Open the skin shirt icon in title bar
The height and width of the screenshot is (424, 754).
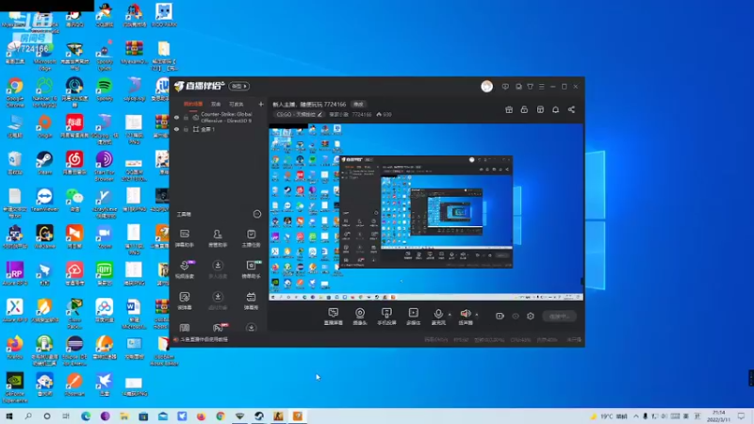click(x=530, y=87)
